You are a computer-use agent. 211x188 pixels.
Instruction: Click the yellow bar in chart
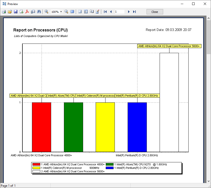point(105,127)
